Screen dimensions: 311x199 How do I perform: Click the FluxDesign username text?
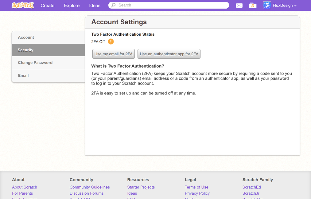click(x=283, y=5)
